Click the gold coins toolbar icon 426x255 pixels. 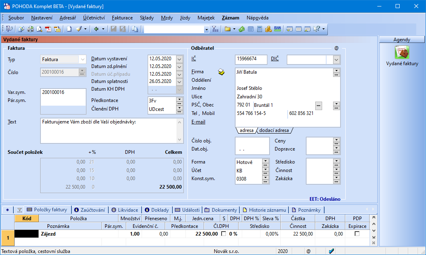tap(269, 29)
